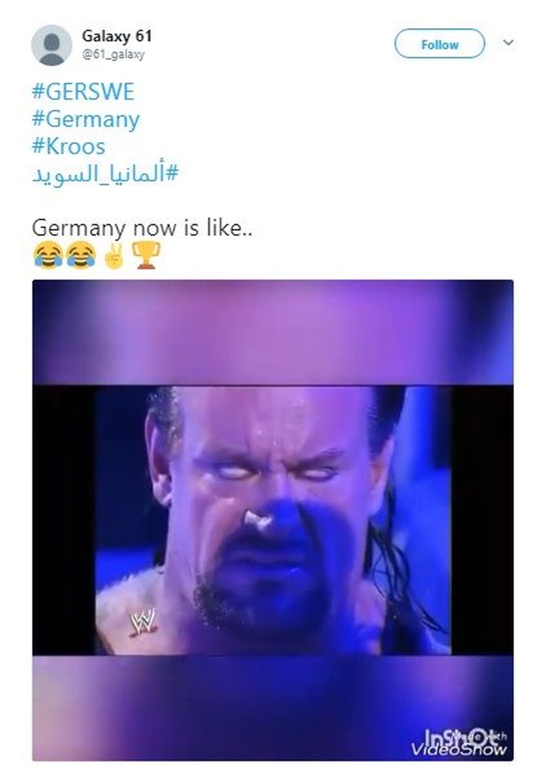Open the Arabic Germany-Sweden hashtag

(x=105, y=174)
